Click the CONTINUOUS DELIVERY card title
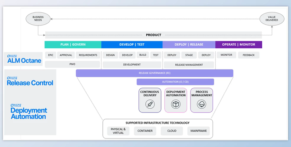 point(150,94)
